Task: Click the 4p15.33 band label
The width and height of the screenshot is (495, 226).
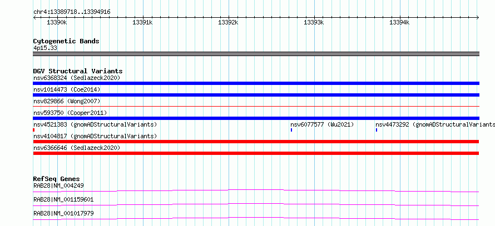Action: [x=45, y=48]
